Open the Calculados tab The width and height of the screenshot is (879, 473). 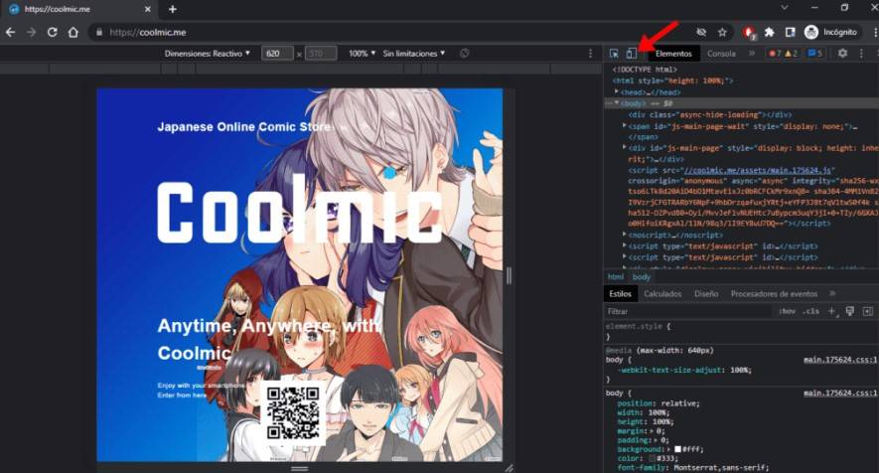click(x=662, y=293)
